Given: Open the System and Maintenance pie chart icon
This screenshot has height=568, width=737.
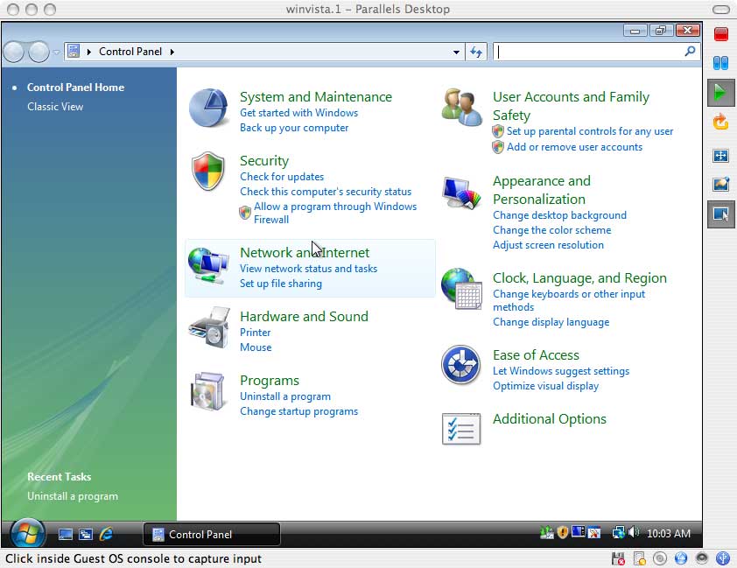Looking at the screenshot, I should click(x=208, y=108).
